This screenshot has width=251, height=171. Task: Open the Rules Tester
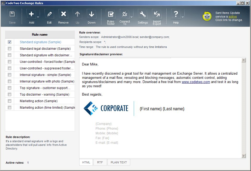[110, 14]
